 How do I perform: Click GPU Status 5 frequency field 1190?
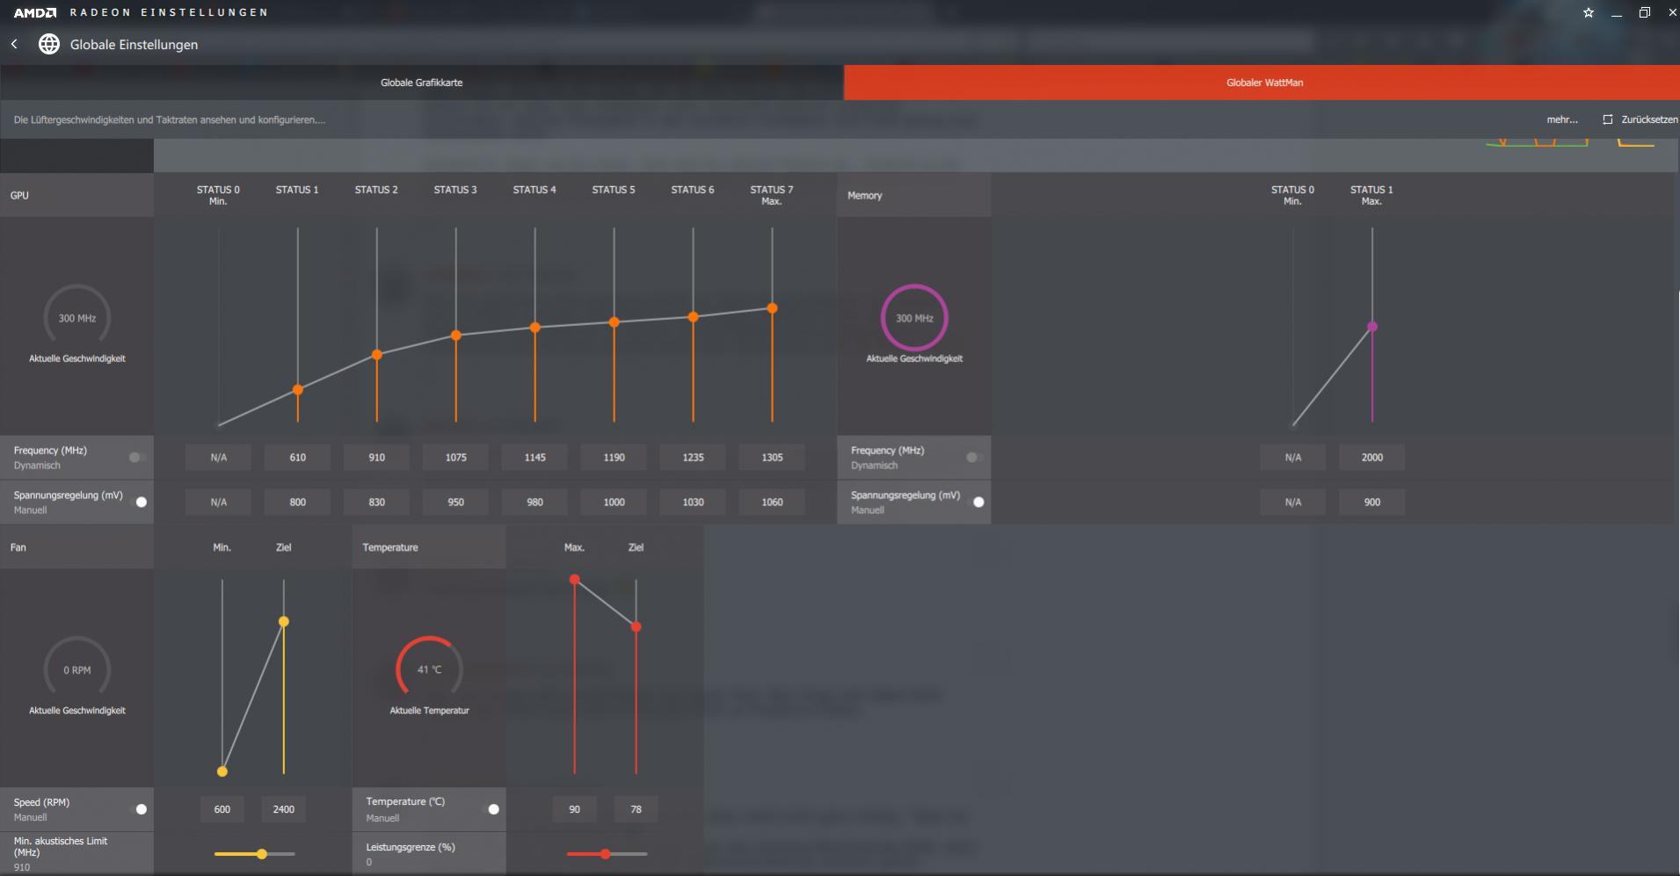coord(614,458)
